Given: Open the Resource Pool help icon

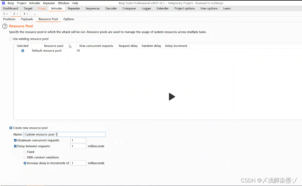Looking at the screenshot, I should tap(5, 26).
